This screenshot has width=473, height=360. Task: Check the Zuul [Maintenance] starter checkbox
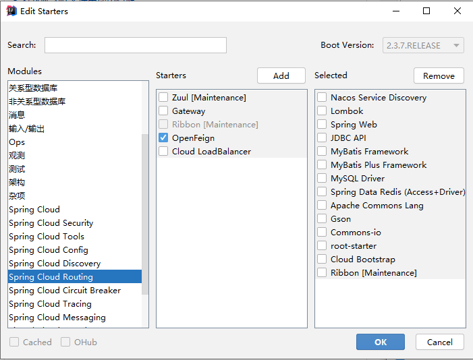[163, 97]
